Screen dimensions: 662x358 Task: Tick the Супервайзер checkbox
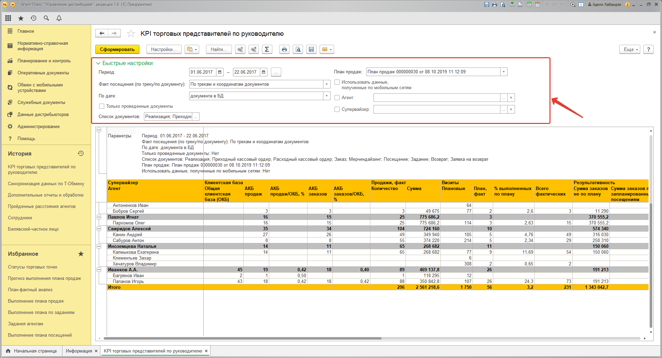click(337, 109)
